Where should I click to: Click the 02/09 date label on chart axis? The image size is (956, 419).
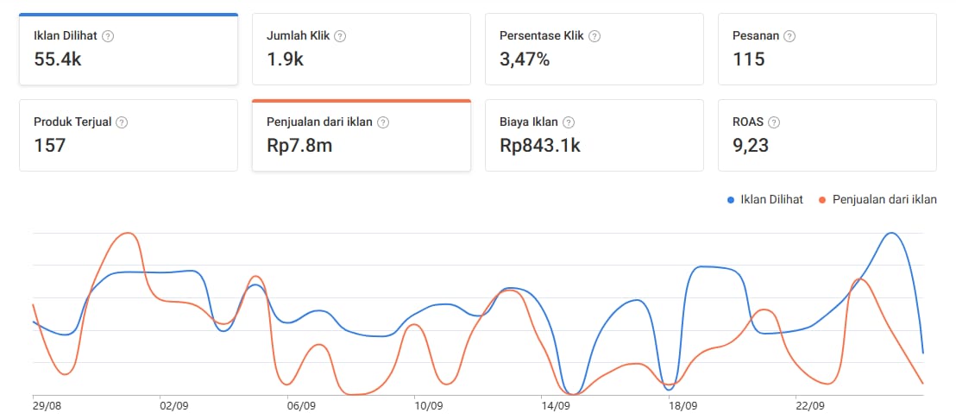click(x=174, y=405)
